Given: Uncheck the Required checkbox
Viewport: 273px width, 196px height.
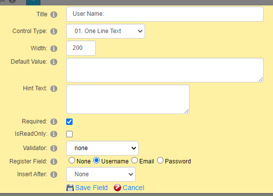Looking at the screenshot, I should [x=69, y=121].
